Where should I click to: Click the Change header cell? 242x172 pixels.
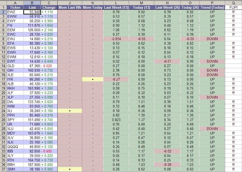[x=49, y=7]
